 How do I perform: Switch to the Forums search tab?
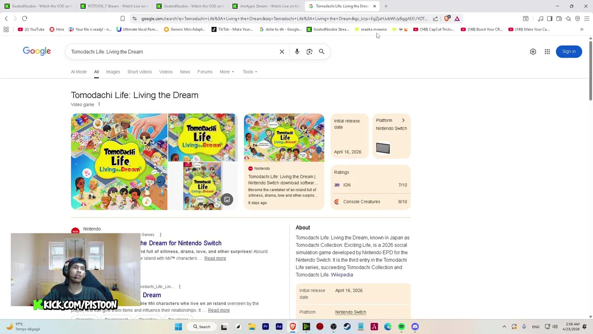click(205, 72)
